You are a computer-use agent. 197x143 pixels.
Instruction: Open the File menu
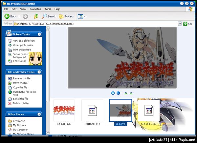pyautogui.click(x=6, y=9)
